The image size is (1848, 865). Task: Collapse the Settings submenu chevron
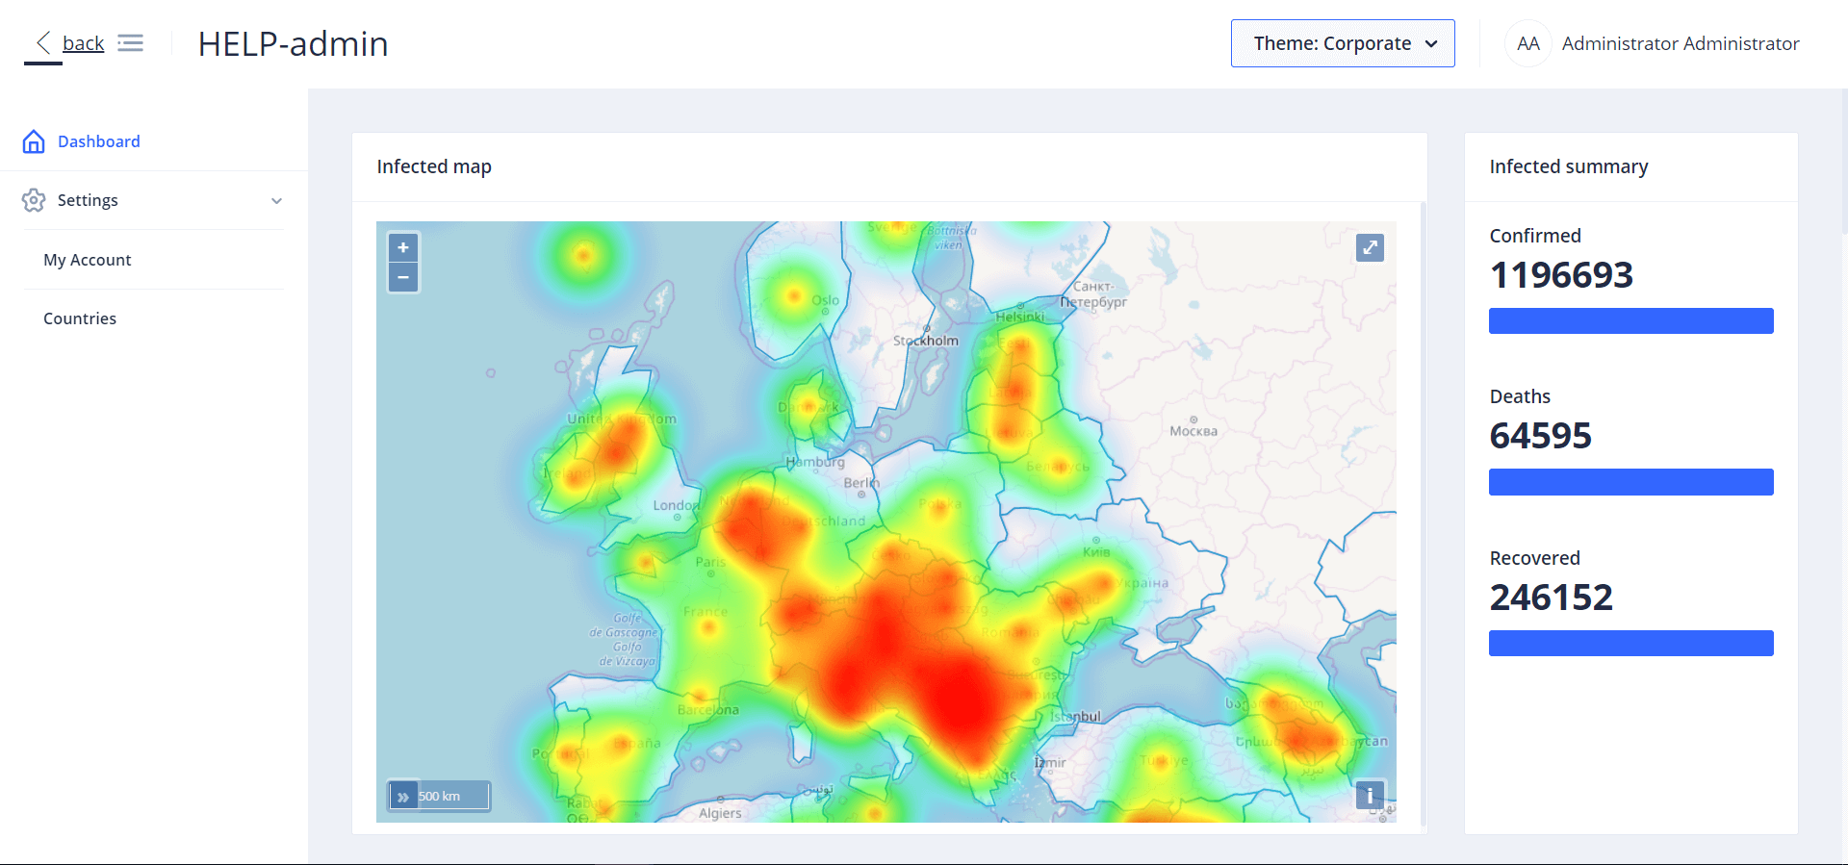coord(276,201)
